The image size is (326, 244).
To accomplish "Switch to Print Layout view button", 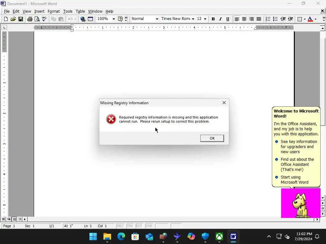I will (x=14, y=219).
